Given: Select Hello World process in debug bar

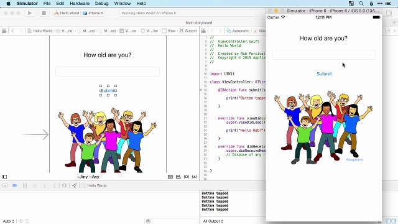Looking at the screenshot, I should 94,185.
